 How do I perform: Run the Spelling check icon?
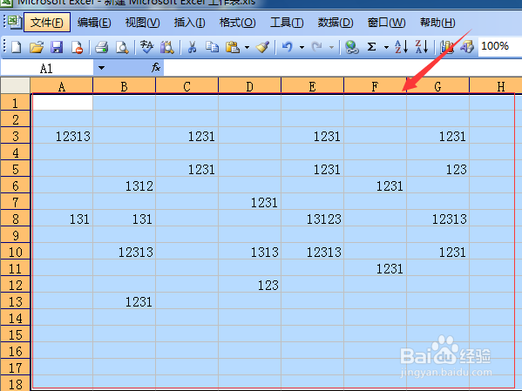(146, 47)
